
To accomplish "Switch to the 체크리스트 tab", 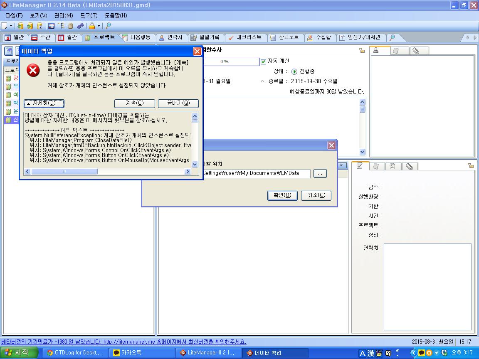I will tap(245, 37).
